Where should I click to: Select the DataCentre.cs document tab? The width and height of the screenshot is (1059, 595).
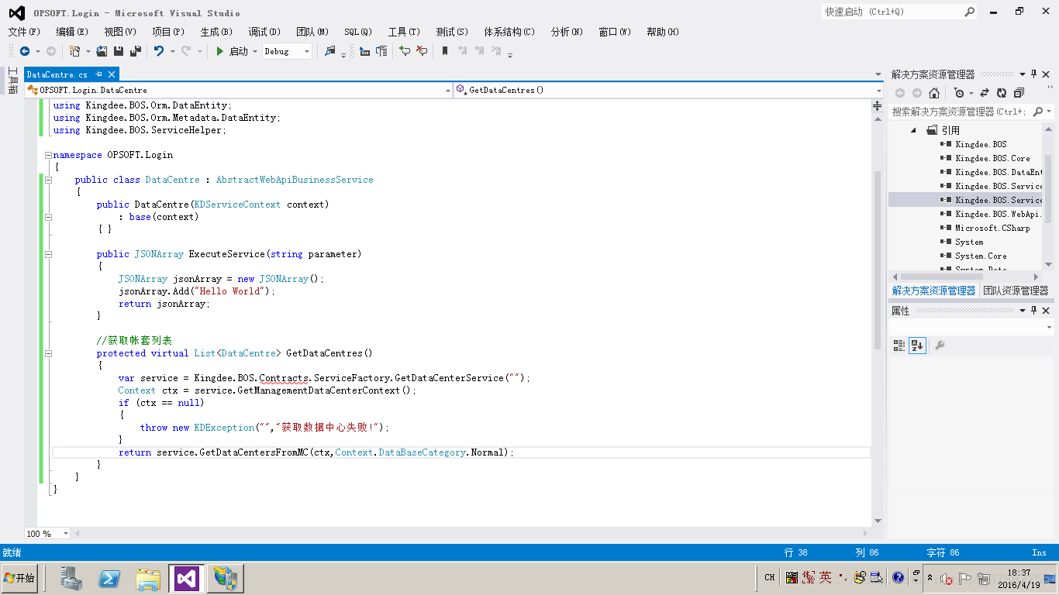(x=57, y=74)
